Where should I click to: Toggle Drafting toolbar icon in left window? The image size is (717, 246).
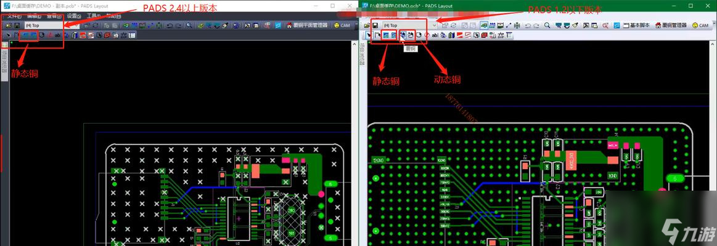tap(126, 26)
